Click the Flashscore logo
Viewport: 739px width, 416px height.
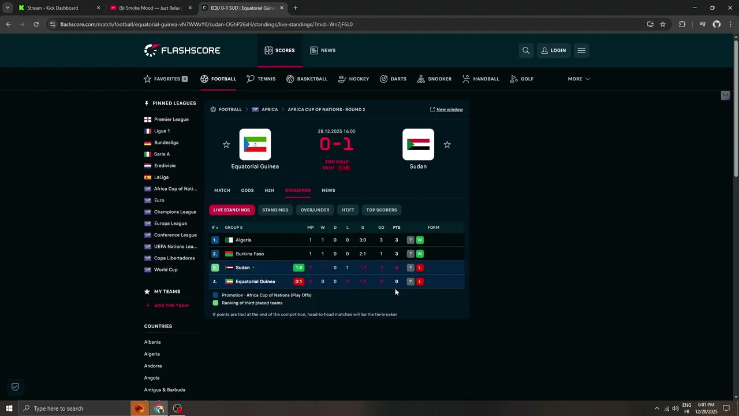click(x=182, y=50)
